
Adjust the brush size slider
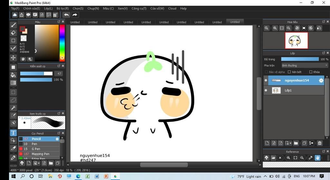(x=36, y=74)
